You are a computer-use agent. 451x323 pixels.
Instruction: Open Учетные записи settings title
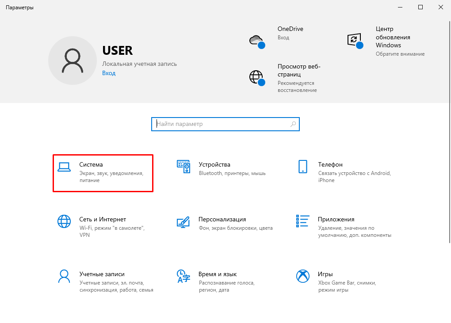coord(102,274)
